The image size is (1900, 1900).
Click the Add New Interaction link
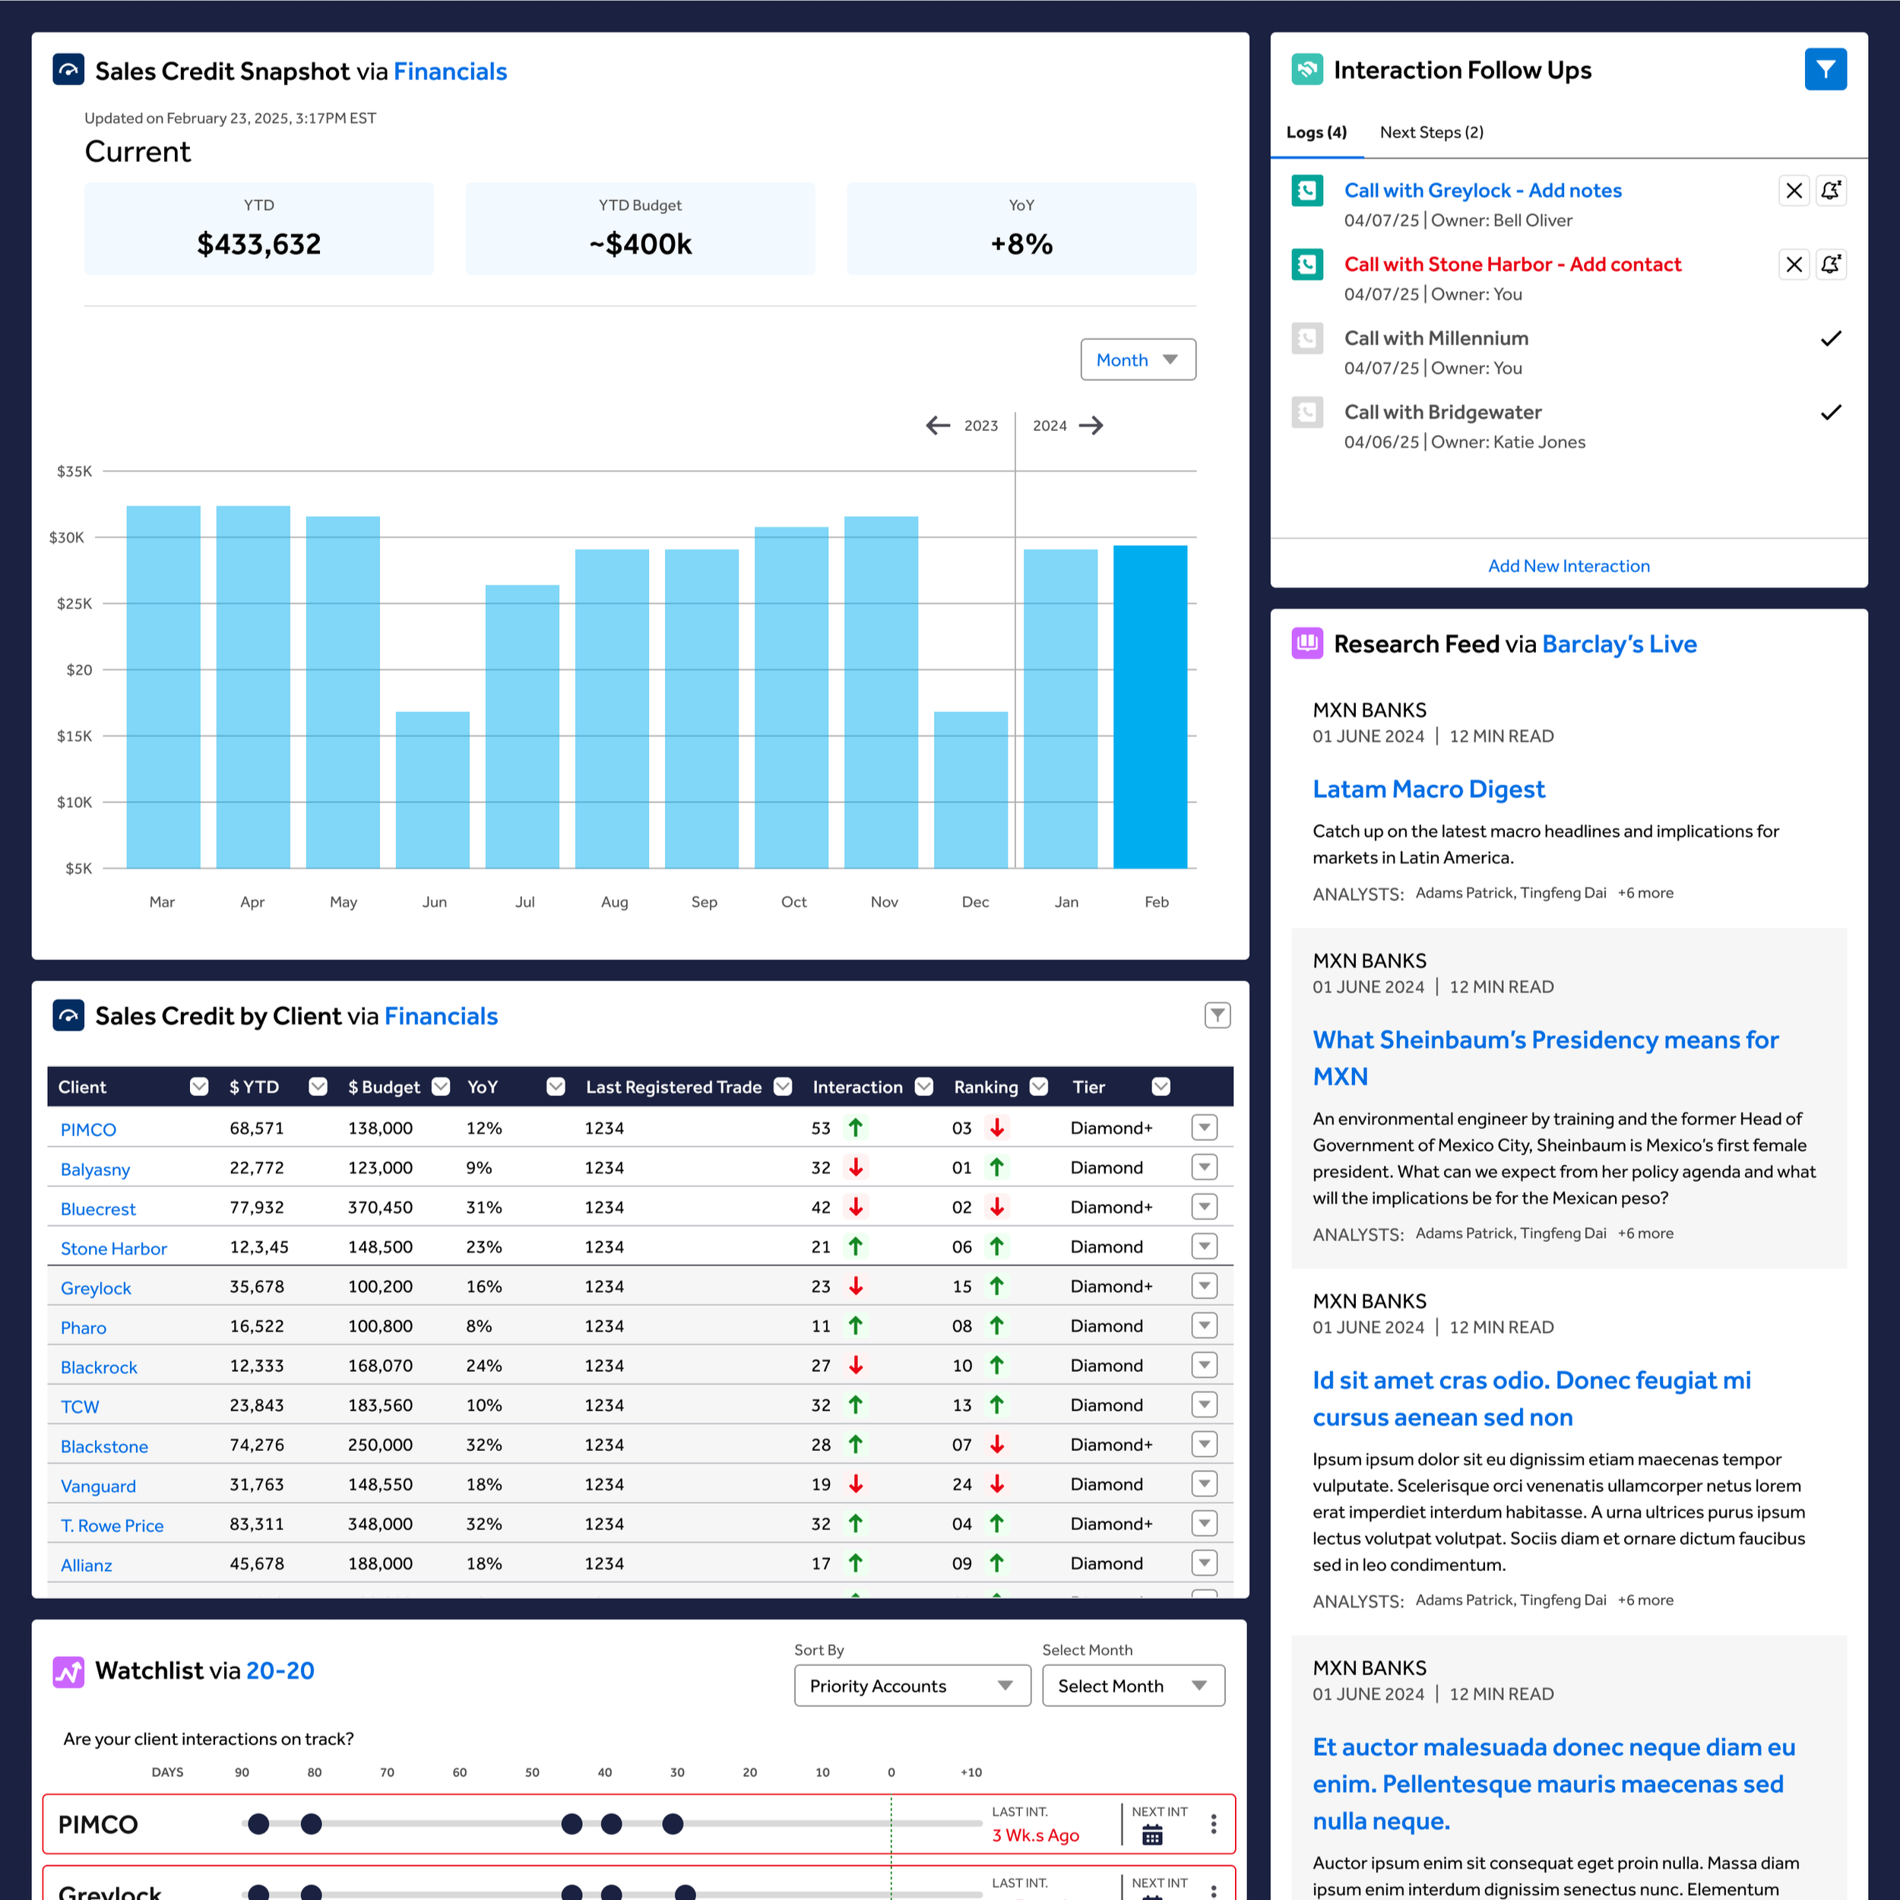(x=1568, y=566)
